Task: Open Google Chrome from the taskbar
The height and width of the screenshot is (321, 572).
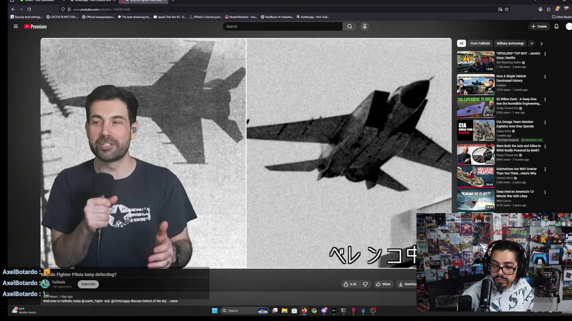Action: click(314, 311)
